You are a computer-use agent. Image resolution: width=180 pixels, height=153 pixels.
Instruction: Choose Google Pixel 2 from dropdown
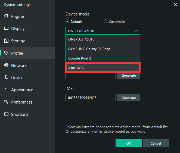[x=103, y=58]
